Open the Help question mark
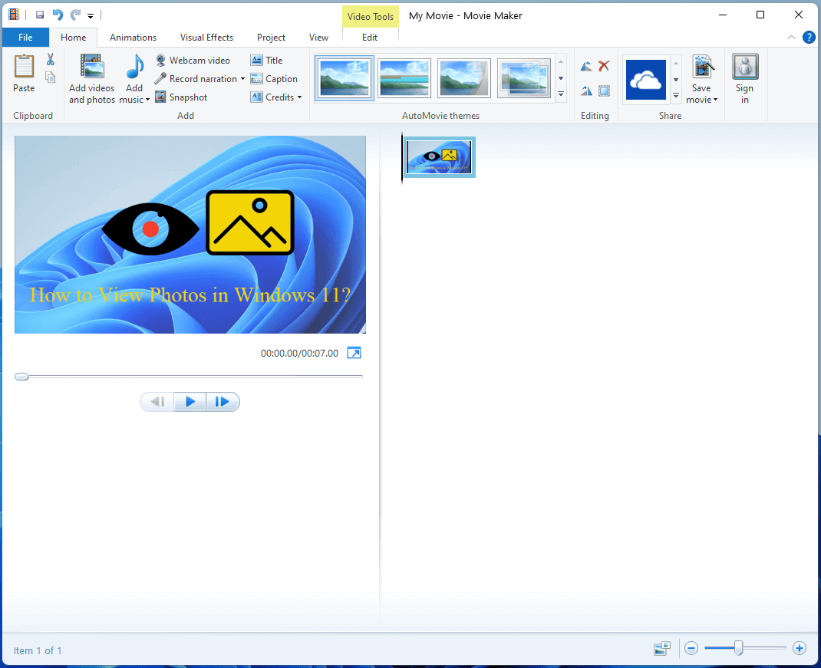Image resolution: width=821 pixels, height=668 pixels. [809, 37]
